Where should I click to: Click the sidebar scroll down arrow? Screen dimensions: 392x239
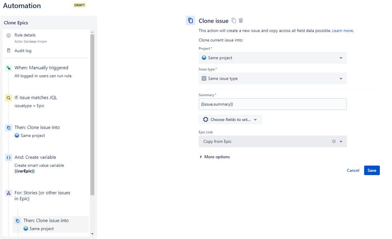coord(92,234)
